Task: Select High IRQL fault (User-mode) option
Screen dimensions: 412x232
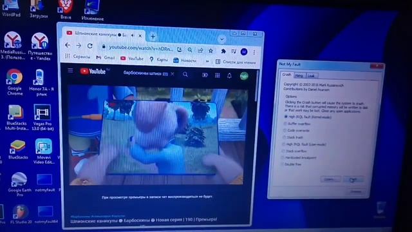Action: point(304,144)
